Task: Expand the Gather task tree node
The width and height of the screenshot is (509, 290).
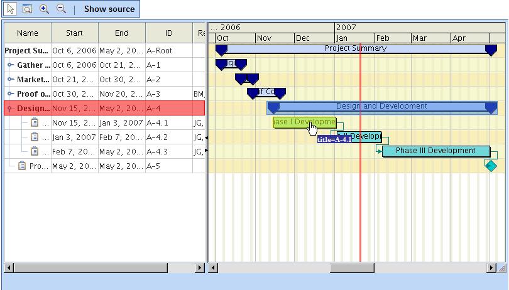Action: (x=11, y=65)
